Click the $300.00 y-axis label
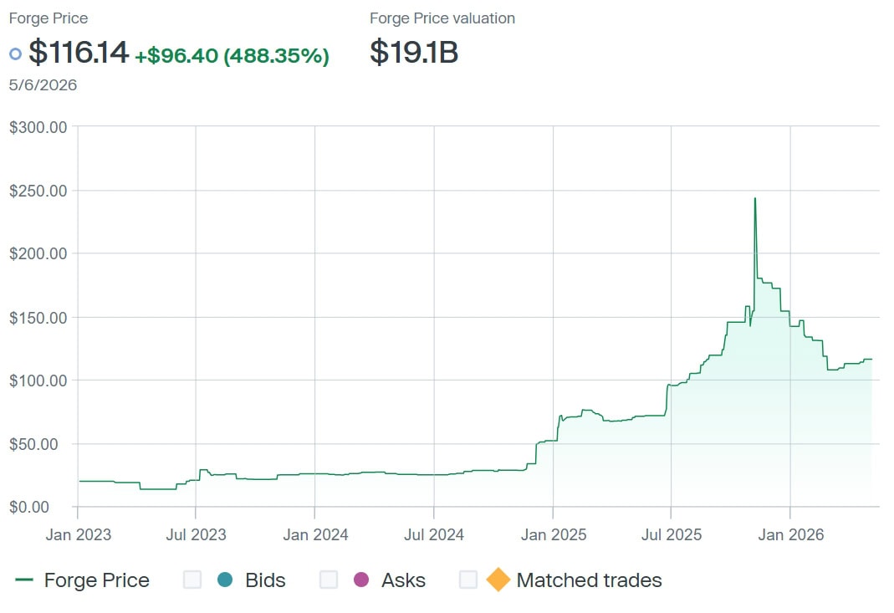894x613 pixels. point(38,127)
